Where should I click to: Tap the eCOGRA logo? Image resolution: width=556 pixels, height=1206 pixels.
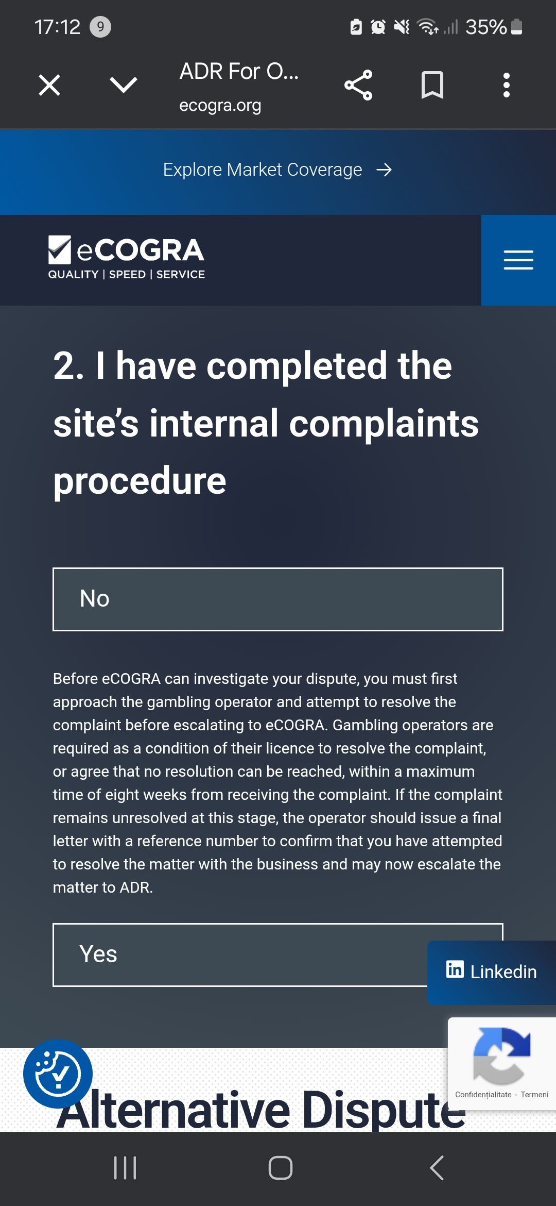point(127,258)
